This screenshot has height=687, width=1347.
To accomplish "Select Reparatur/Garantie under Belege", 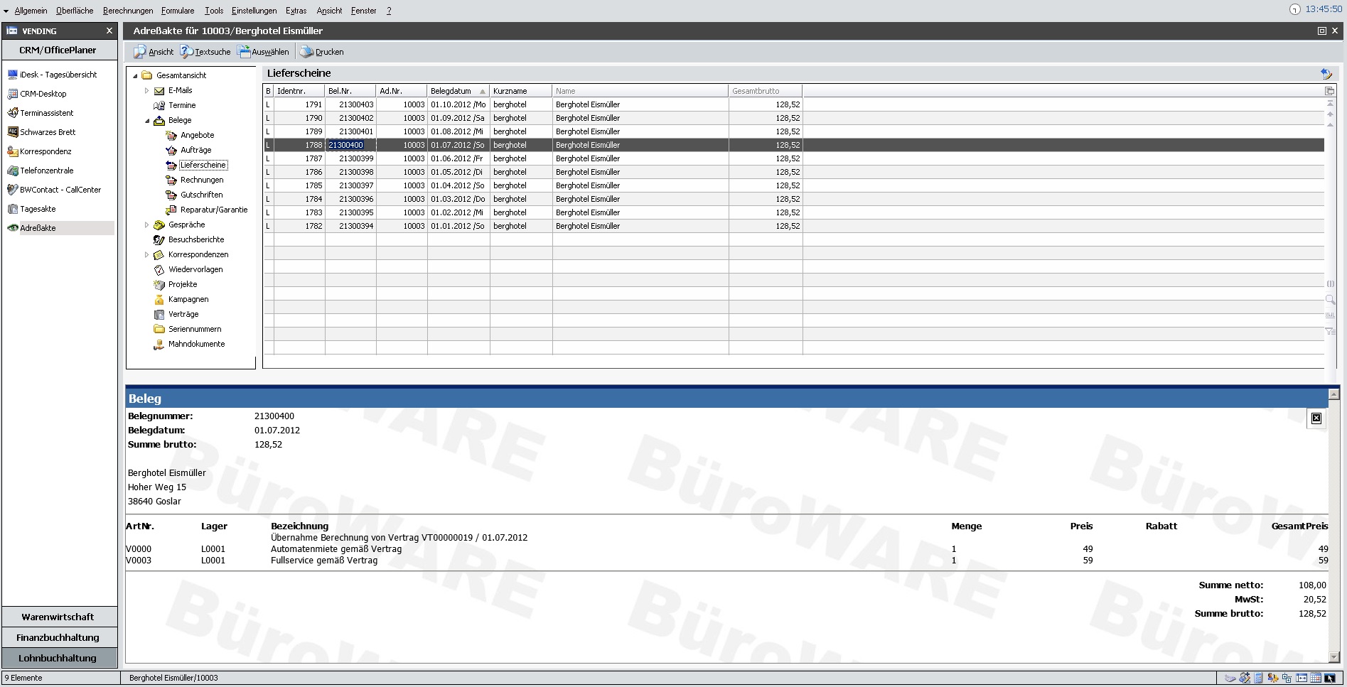I will click(x=214, y=210).
